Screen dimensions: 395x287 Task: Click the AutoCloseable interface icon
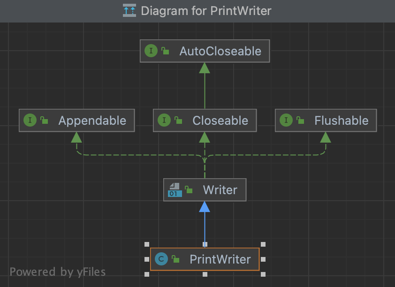151,51
